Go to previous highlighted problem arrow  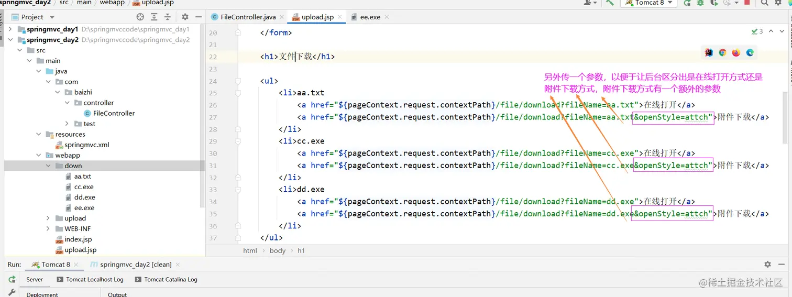pyautogui.click(x=771, y=31)
